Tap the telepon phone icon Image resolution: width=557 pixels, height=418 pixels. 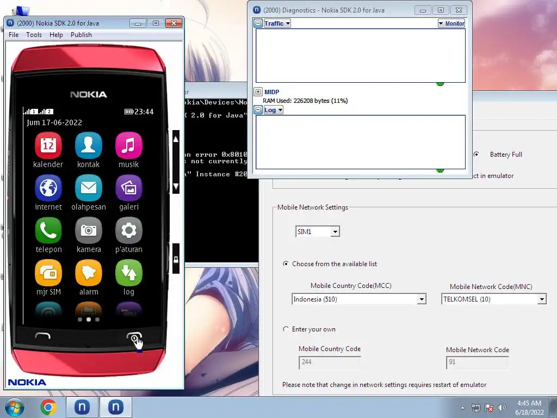[x=48, y=230]
